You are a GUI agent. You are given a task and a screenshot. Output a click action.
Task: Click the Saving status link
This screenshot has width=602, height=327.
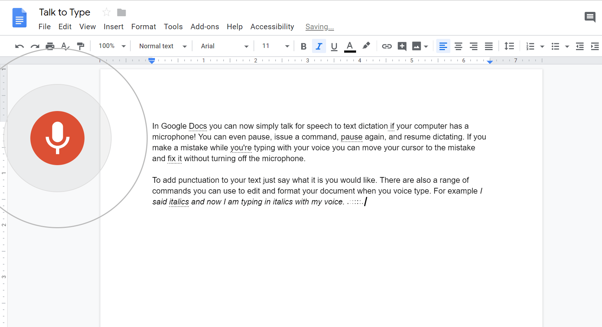(x=319, y=26)
